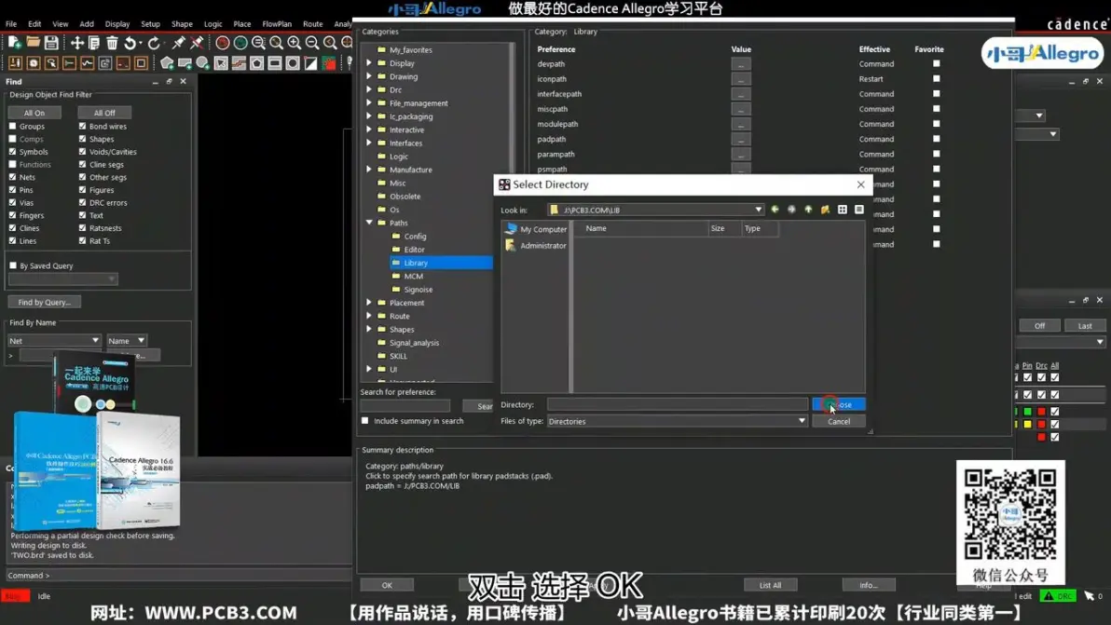
Task: Switch file browser to detail view icon
Action: (x=859, y=210)
